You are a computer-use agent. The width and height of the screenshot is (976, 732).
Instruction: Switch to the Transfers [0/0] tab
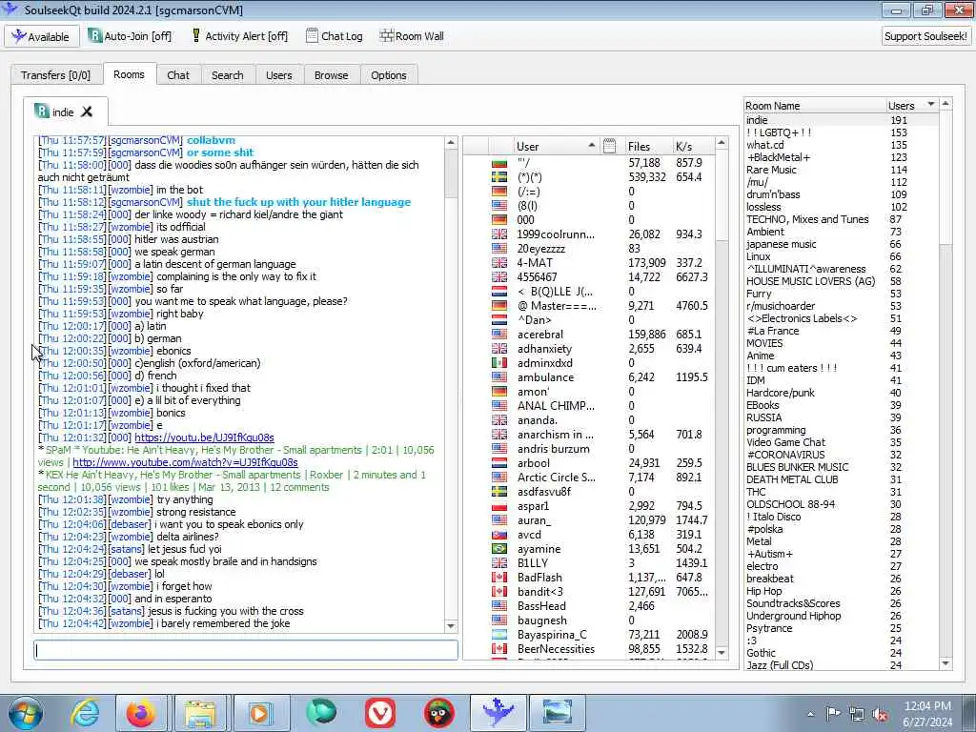(55, 74)
